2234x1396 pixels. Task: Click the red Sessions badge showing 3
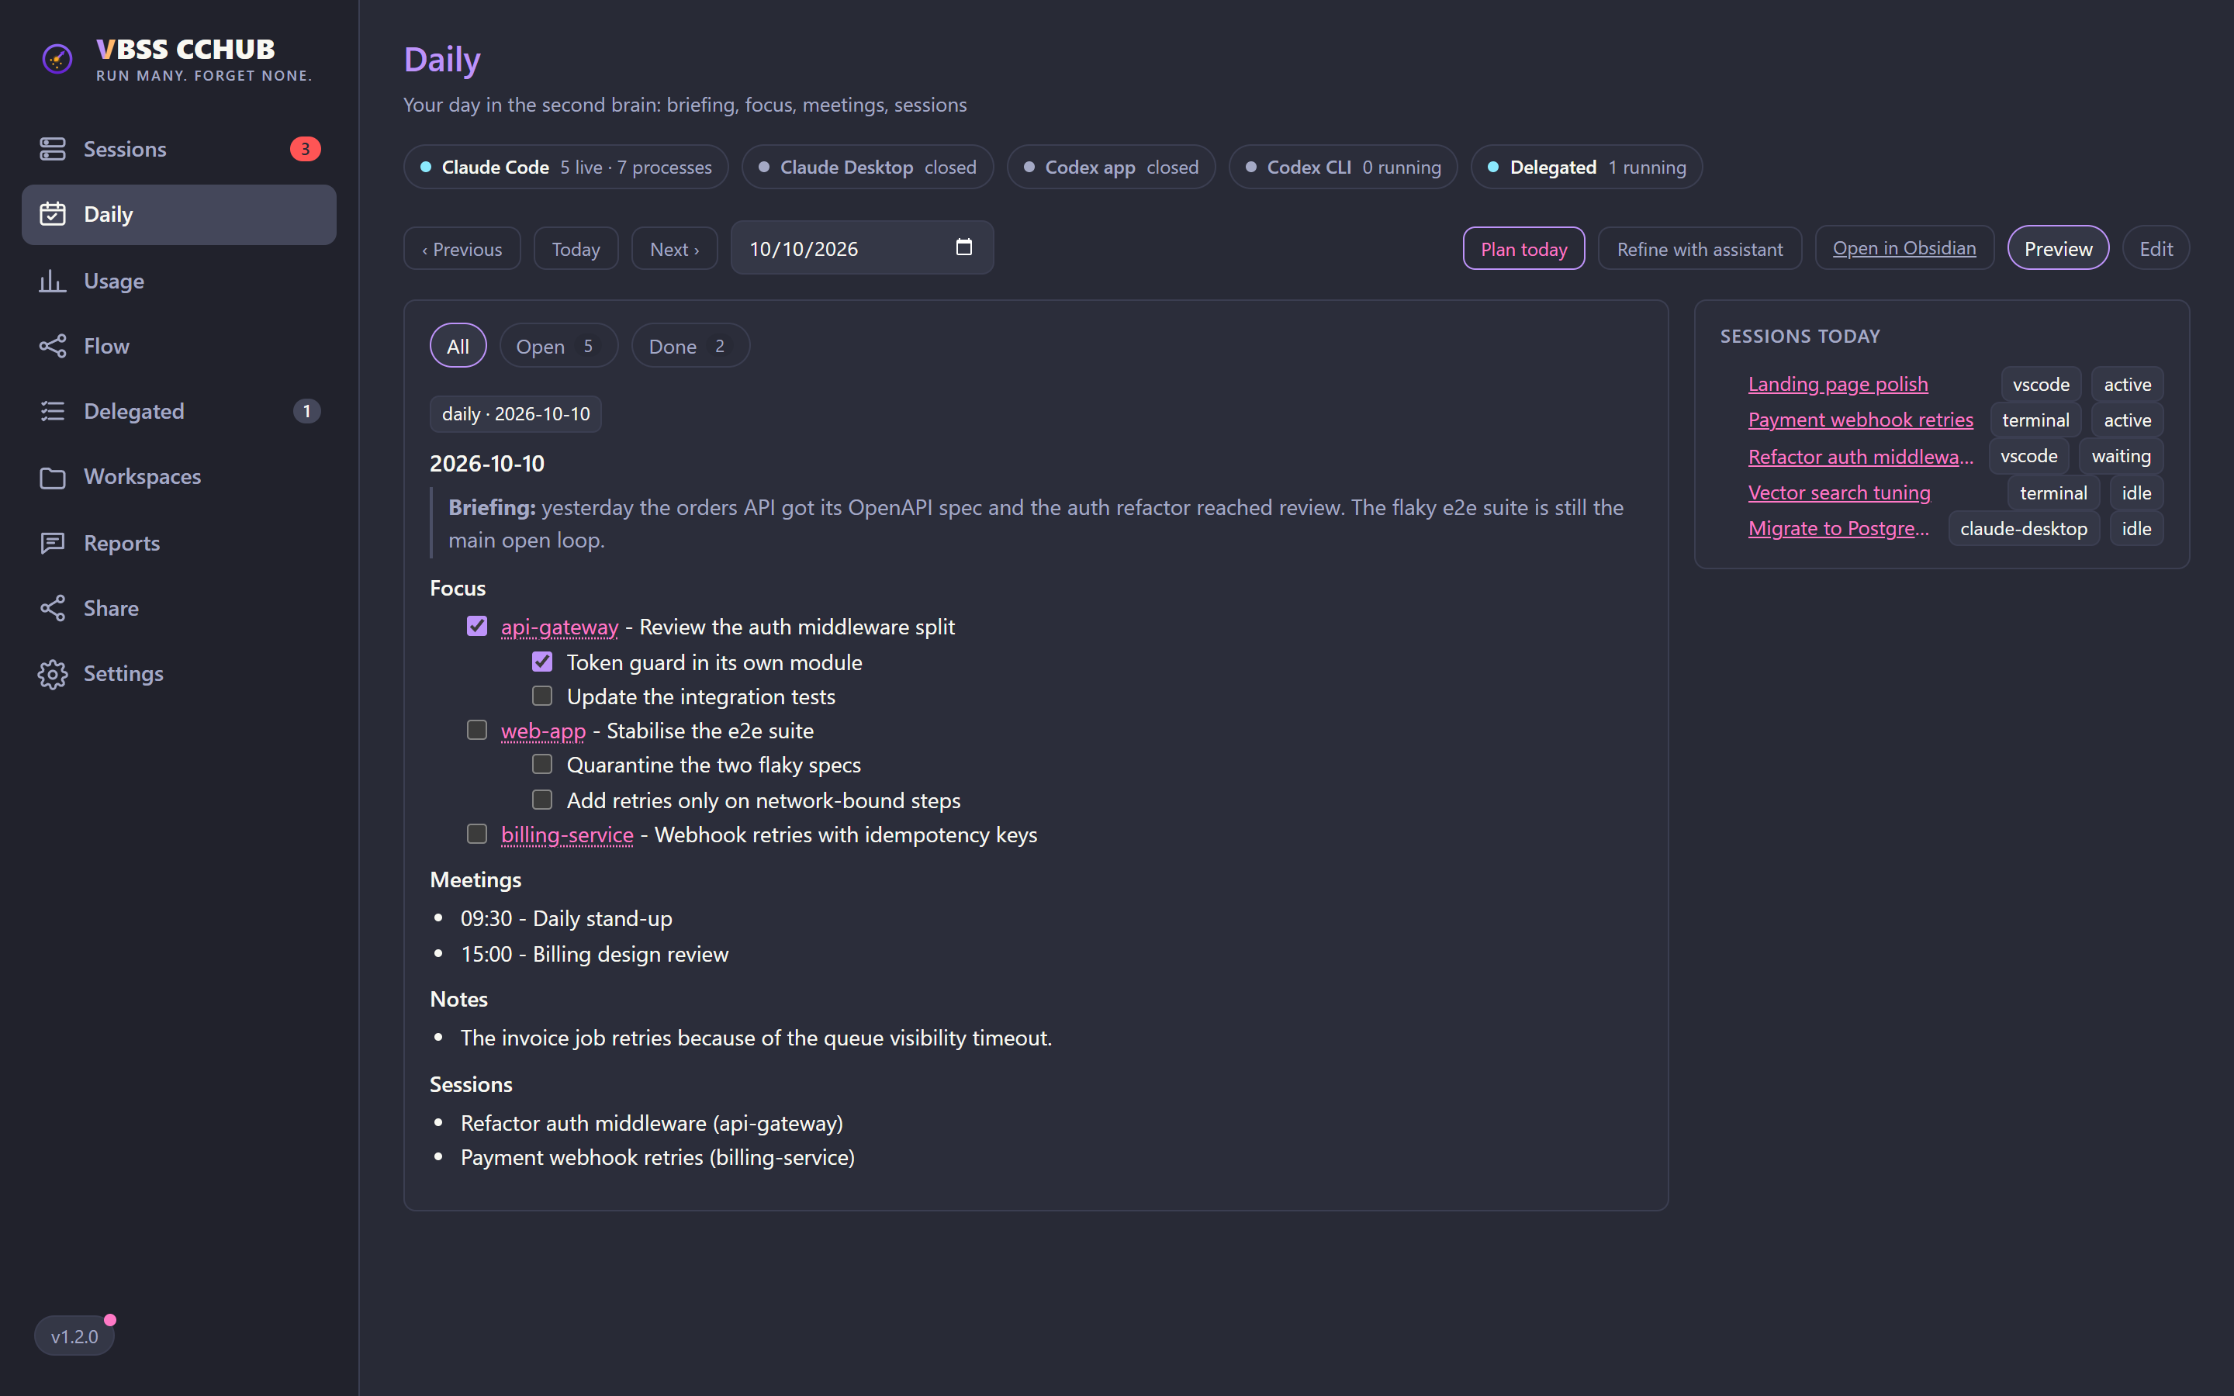coord(306,149)
